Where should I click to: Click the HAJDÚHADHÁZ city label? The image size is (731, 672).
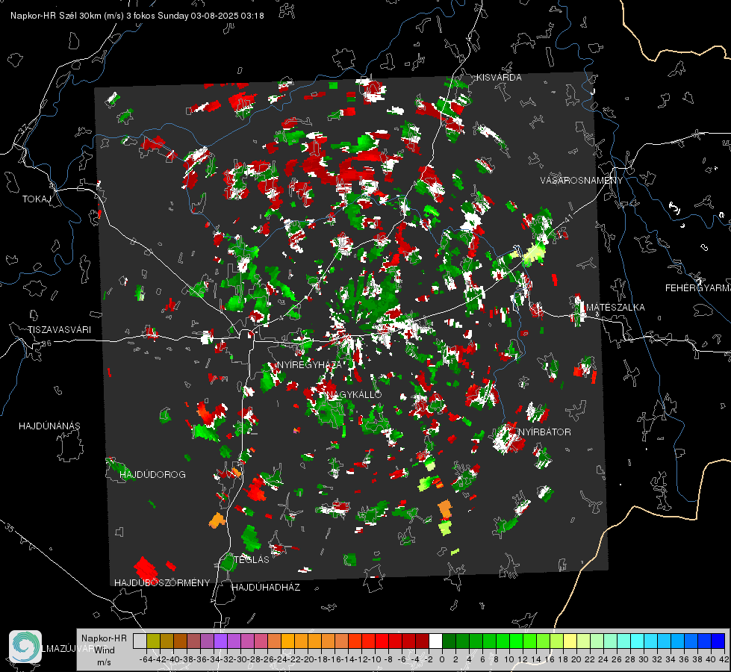tap(266, 588)
